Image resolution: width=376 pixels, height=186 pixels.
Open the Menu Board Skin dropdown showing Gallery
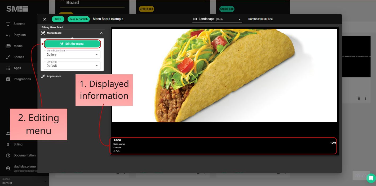click(72, 54)
